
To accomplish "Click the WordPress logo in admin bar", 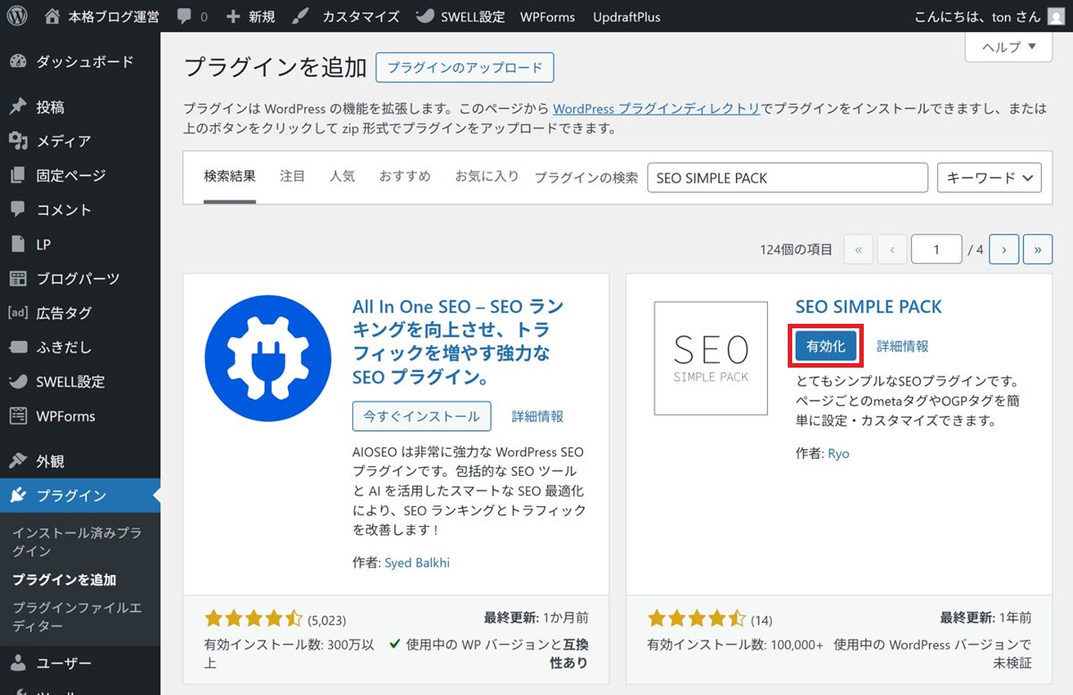I will (18, 16).
